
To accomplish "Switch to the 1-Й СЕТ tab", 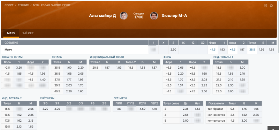I will point(28,33).
